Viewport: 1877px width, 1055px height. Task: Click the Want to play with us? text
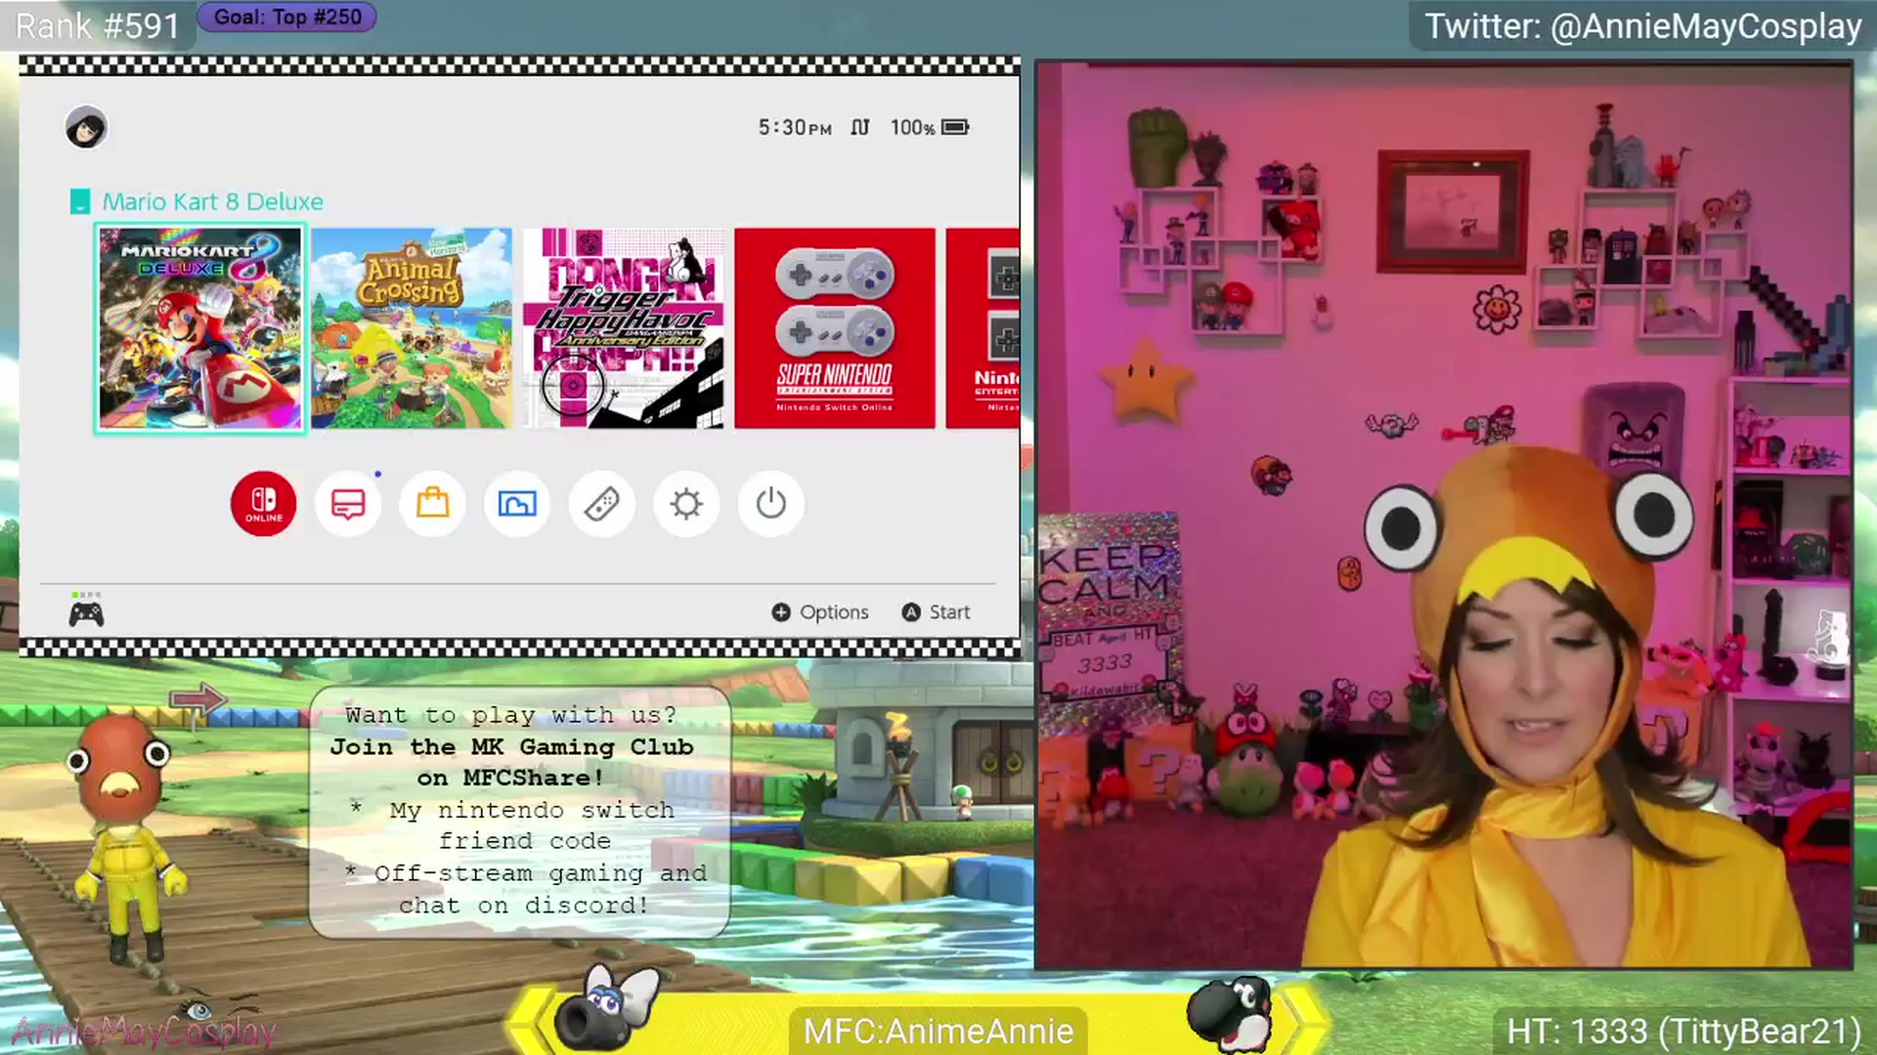pyautogui.click(x=510, y=715)
